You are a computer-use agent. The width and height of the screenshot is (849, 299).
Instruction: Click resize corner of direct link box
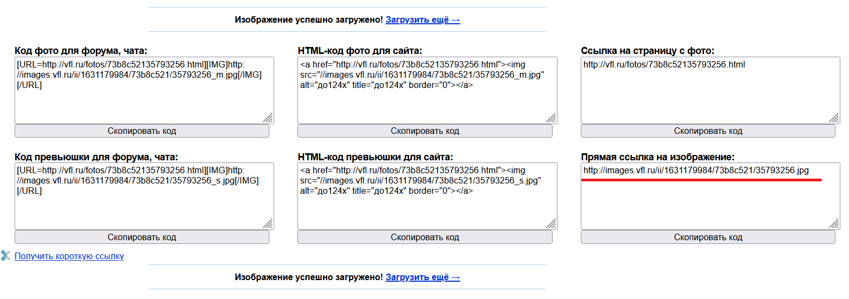pos(834,224)
